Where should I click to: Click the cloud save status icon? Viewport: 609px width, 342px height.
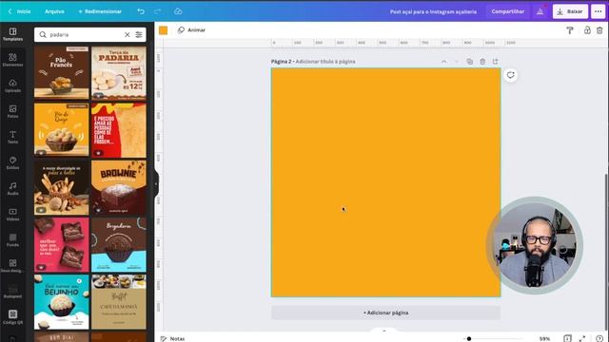point(178,11)
